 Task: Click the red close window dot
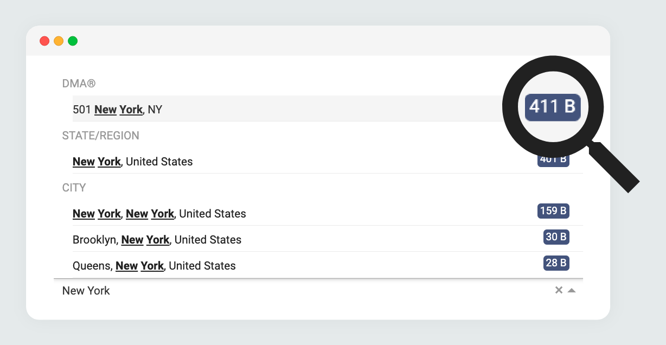tap(44, 41)
